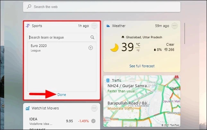Click the widgets panel vertical scrollbar
Viewport: 207px width, 130px height.
pos(185,33)
